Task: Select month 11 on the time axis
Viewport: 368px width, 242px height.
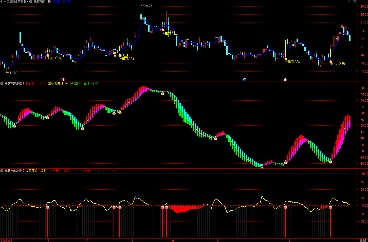Action: [x=250, y=240]
